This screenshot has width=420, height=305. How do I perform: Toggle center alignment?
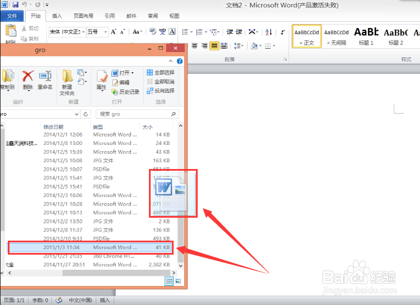195,46
